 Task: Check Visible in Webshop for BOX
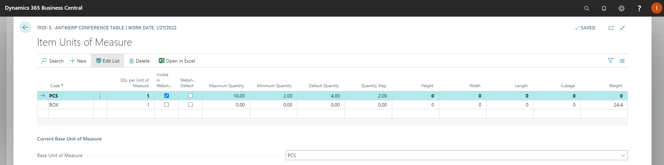pos(166,105)
